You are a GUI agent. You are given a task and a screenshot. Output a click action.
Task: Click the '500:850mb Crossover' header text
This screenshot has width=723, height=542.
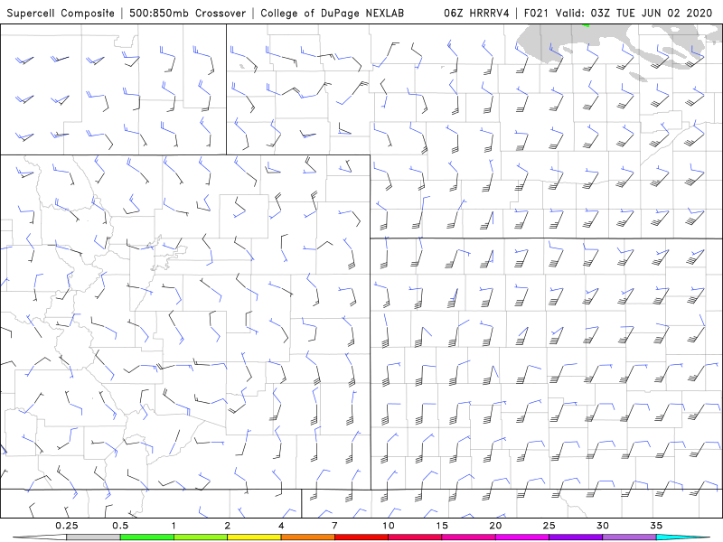pyautogui.click(x=188, y=13)
